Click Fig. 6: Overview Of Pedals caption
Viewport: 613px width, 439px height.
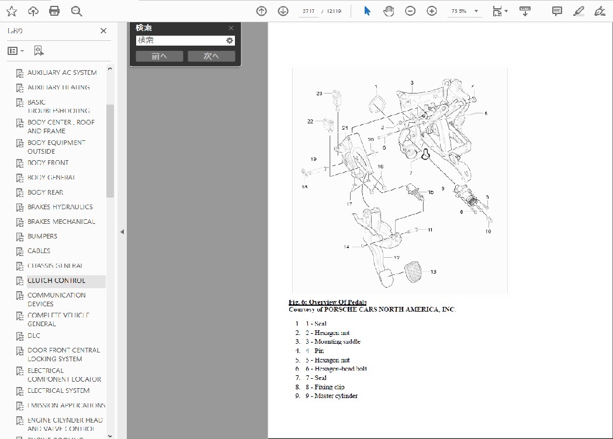tap(328, 302)
